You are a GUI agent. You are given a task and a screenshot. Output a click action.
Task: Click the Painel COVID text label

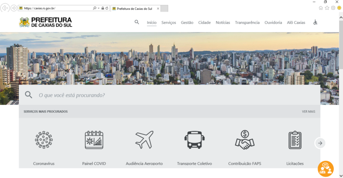coord(94,163)
